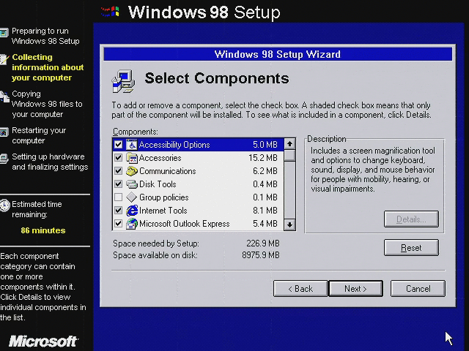This screenshot has height=351, width=469.
Task: Select the Accessories row label
Action: click(x=160, y=158)
